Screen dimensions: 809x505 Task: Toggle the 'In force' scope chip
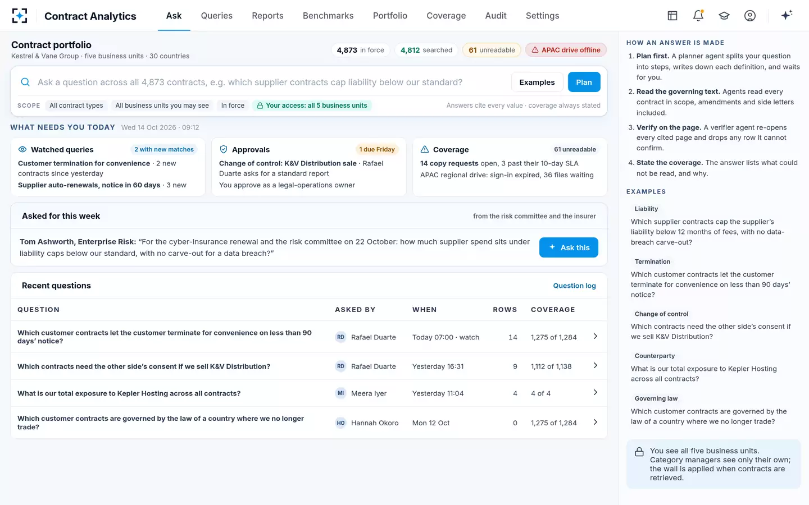[233, 105]
